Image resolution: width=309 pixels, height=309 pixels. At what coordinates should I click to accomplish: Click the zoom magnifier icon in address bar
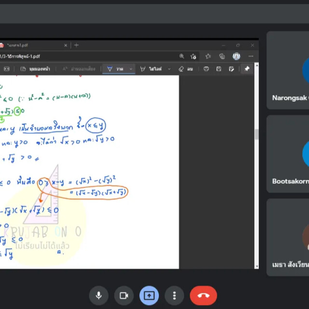tap(182, 56)
